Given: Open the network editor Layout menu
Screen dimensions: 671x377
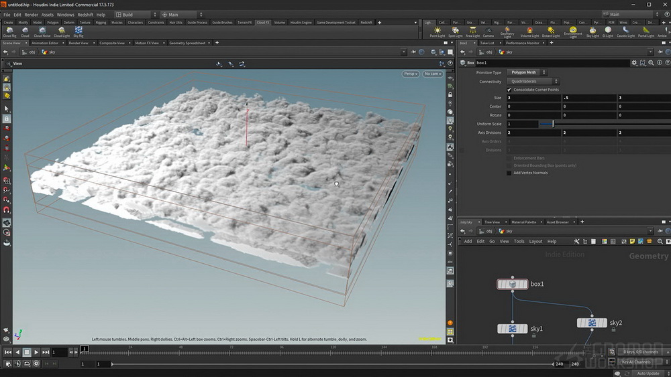Looking at the screenshot, I should (x=535, y=241).
